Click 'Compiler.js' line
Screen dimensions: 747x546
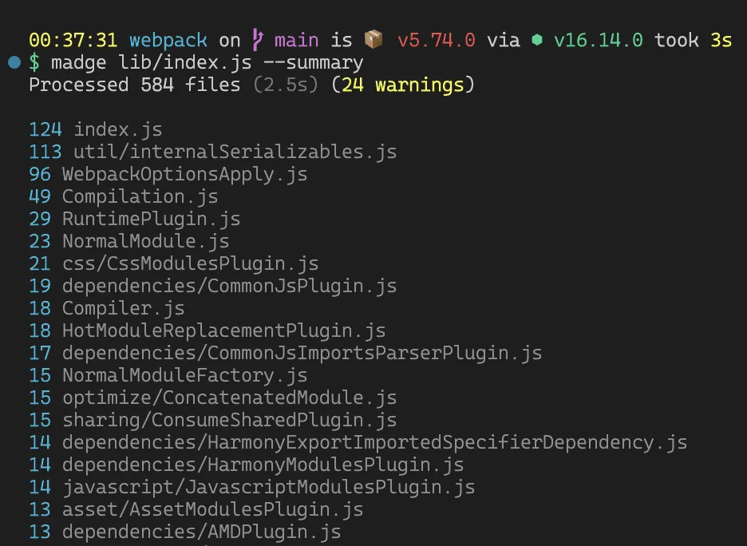107,309
